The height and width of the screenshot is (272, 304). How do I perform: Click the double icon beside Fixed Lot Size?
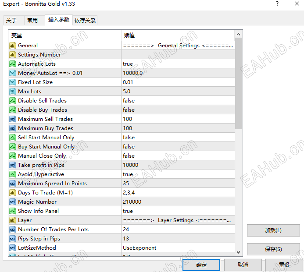coord(13,82)
